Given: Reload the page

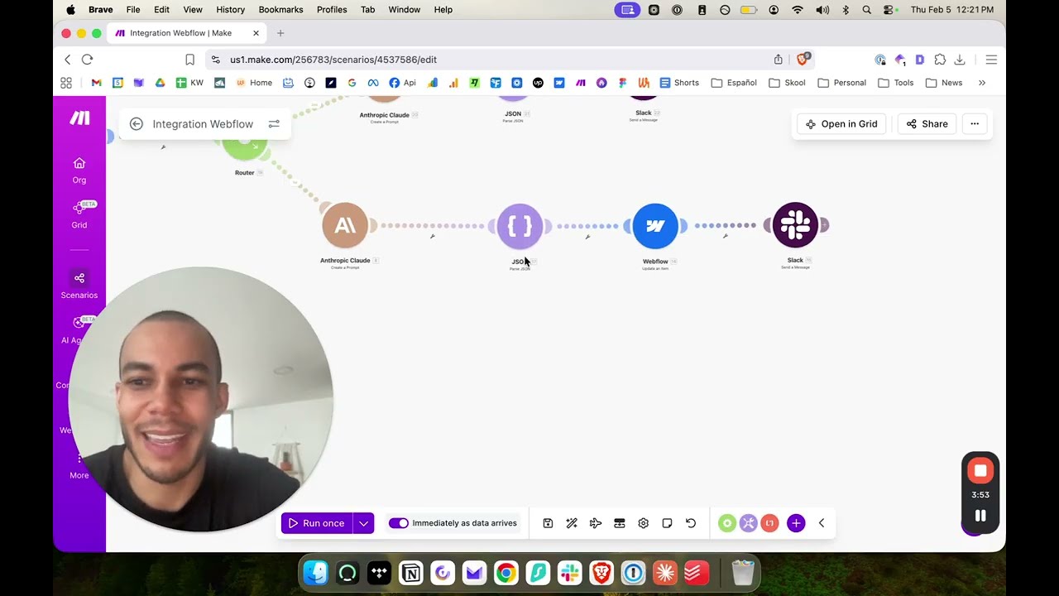Looking at the screenshot, I should point(87,60).
